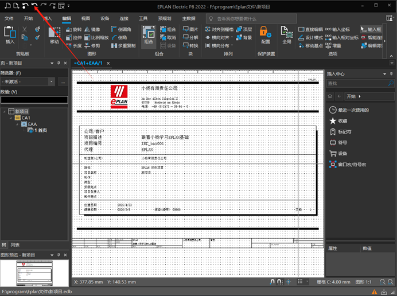This screenshot has height=296, width=397.
Task: Click 取消 ungroup in the 组合 section
Action: coord(168,37)
